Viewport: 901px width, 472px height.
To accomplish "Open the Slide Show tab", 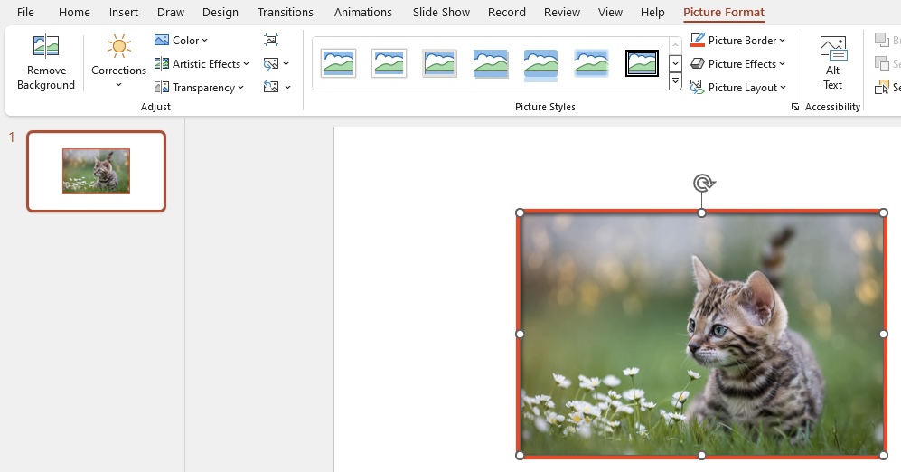I will click(441, 12).
